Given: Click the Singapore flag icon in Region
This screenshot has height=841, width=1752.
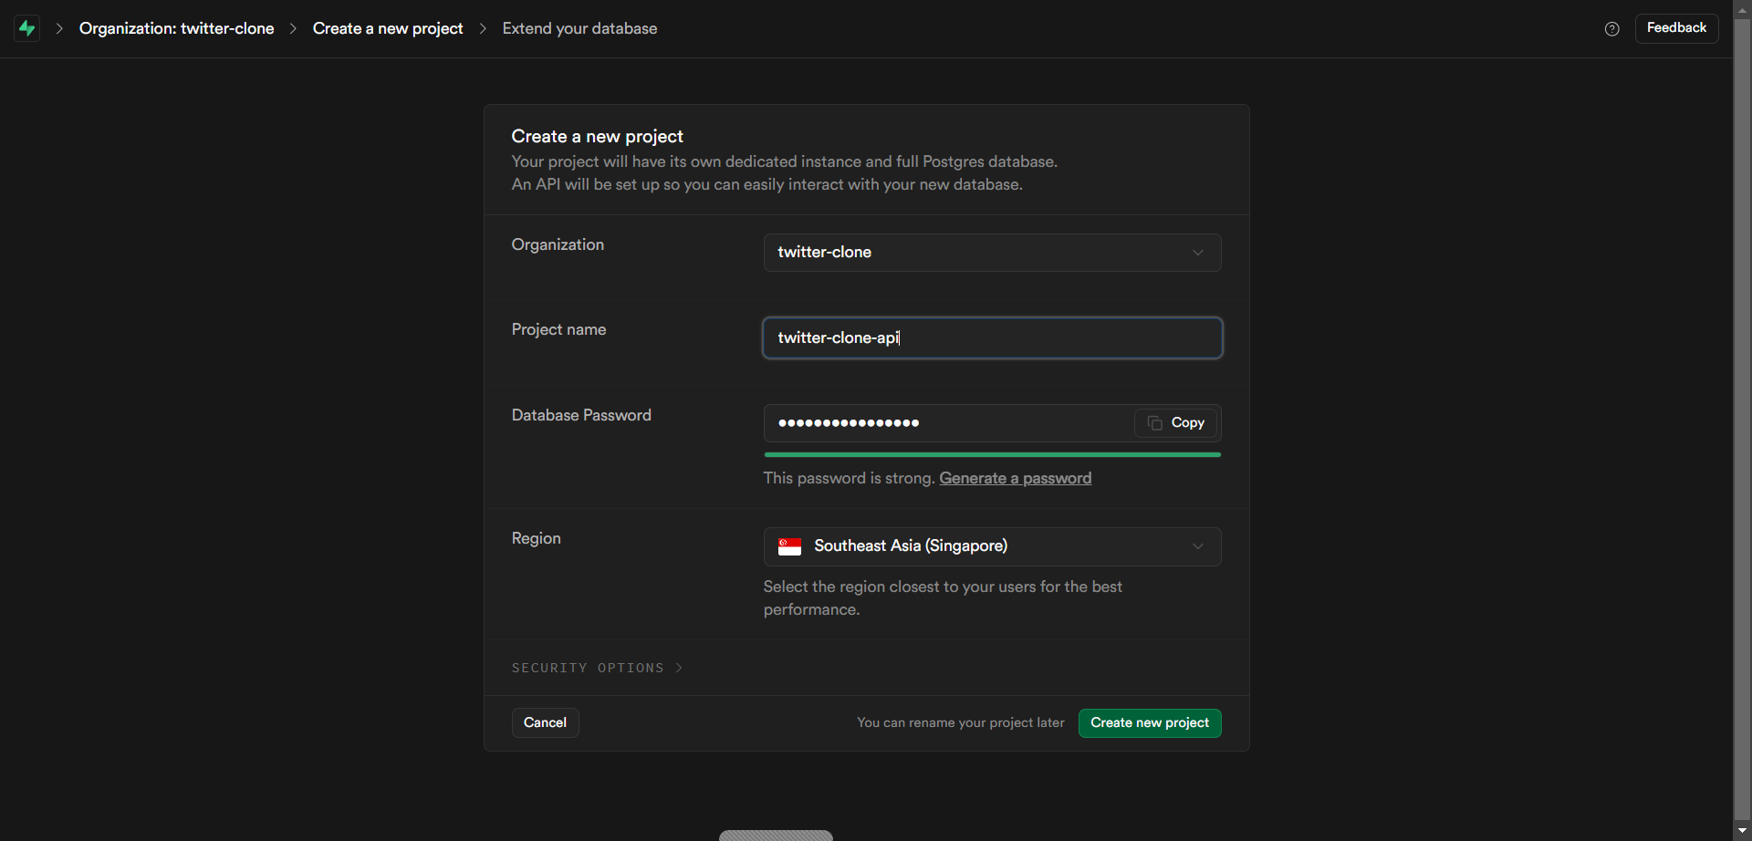Looking at the screenshot, I should [789, 546].
